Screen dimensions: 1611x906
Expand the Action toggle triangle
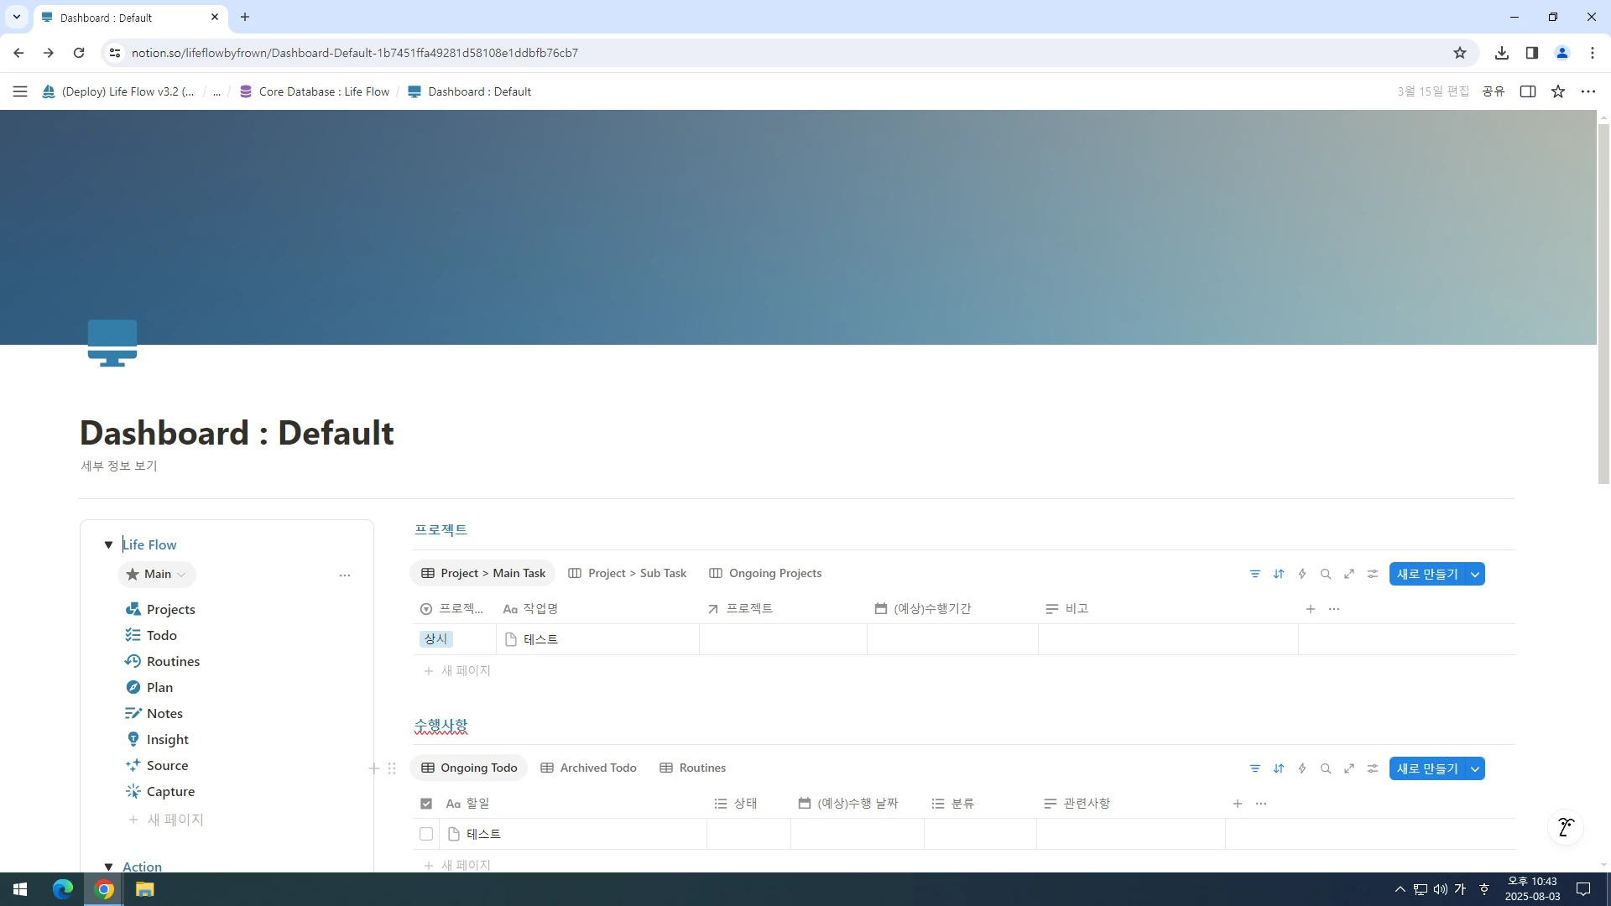tap(108, 867)
